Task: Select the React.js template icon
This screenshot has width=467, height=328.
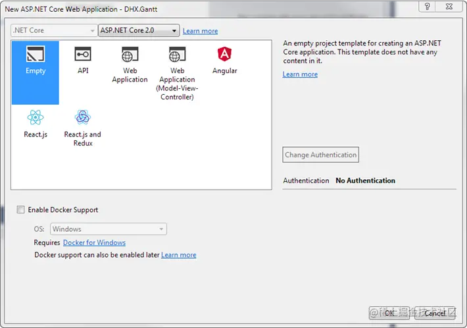Action: coord(36,117)
